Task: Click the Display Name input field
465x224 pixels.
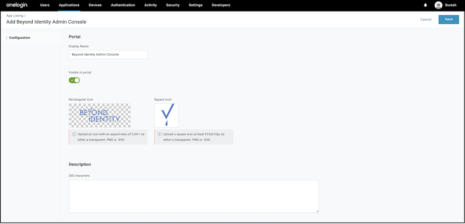Action: pyautogui.click(x=108, y=54)
